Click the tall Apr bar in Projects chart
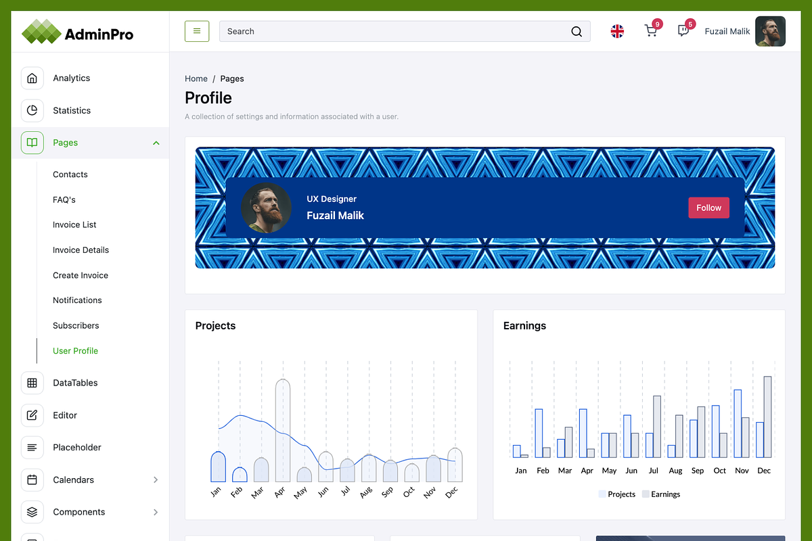The width and height of the screenshot is (812, 541). (283, 430)
